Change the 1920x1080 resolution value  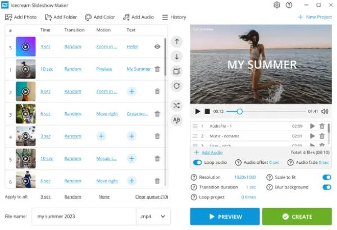pos(245,177)
